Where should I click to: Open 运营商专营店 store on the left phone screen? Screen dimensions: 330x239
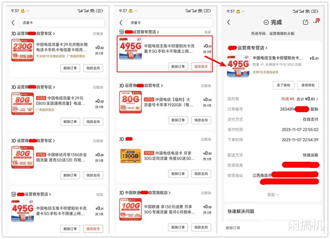[x=31, y=194]
